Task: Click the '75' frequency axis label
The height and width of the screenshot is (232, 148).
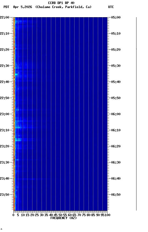Action: coord(84,215)
